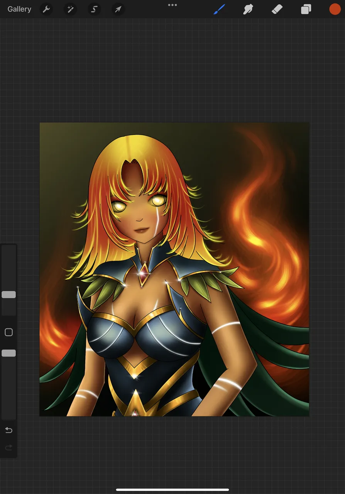Tap the artwork canvas
345x494 pixels.
174,269
